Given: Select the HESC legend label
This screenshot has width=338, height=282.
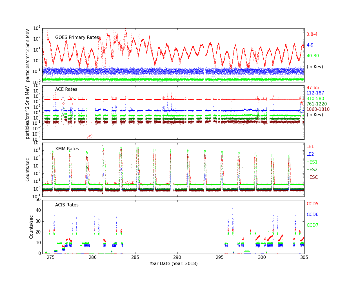Looking at the screenshot, I should click(x=312, y=177).
